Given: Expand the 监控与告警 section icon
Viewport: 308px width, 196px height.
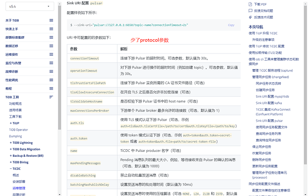Looking at the screenshot, I should pos(51,63).
